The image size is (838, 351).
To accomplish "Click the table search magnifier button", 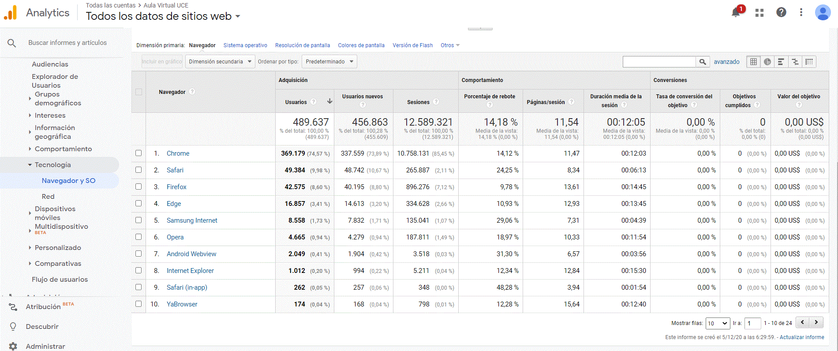I will [703, 62].
